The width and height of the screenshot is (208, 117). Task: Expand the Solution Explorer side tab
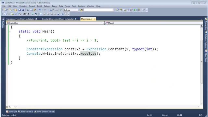206,40
